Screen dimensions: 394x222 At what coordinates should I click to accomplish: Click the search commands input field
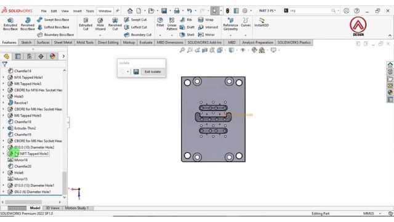click(x=310, y=10)
